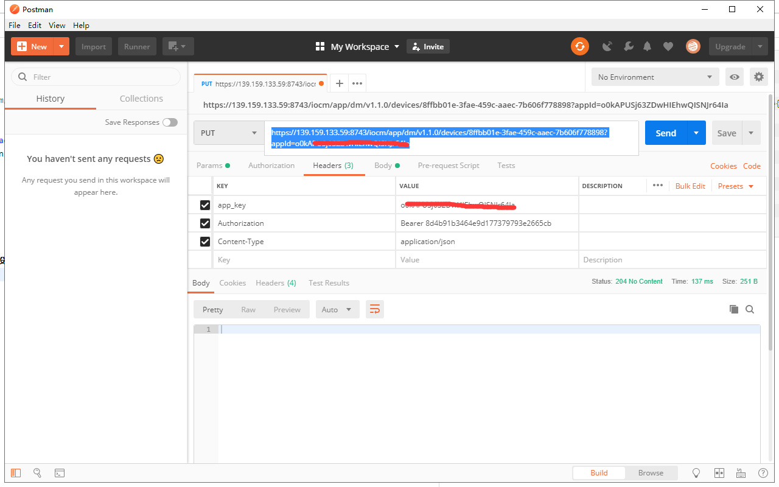Open help question mark icon
The image size is (779, 487).
[x=763, y=473]
